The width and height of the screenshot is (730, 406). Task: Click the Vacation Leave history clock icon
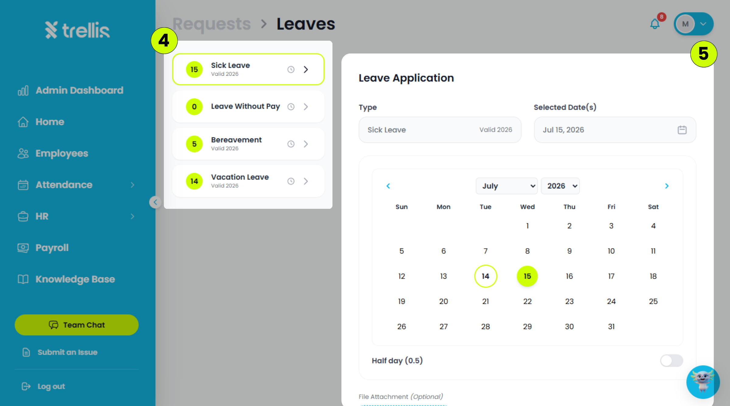click(291, 181)
